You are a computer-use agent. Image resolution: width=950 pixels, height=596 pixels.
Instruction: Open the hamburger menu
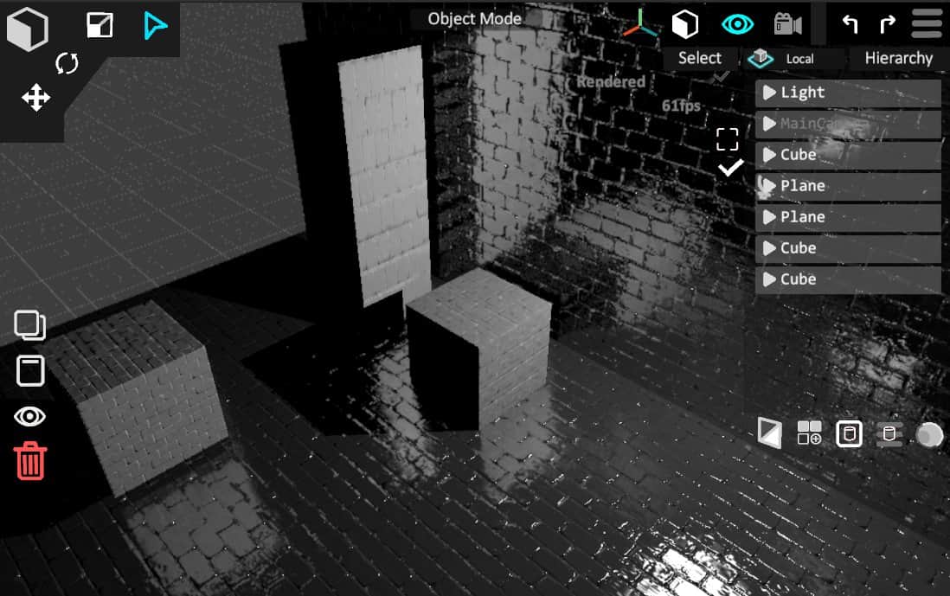pos(927,24)
